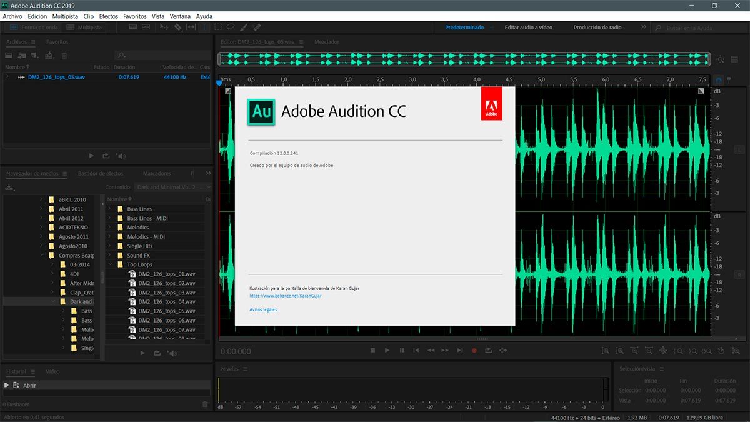Expand the Sound FX folder

[x=110, y=255]
